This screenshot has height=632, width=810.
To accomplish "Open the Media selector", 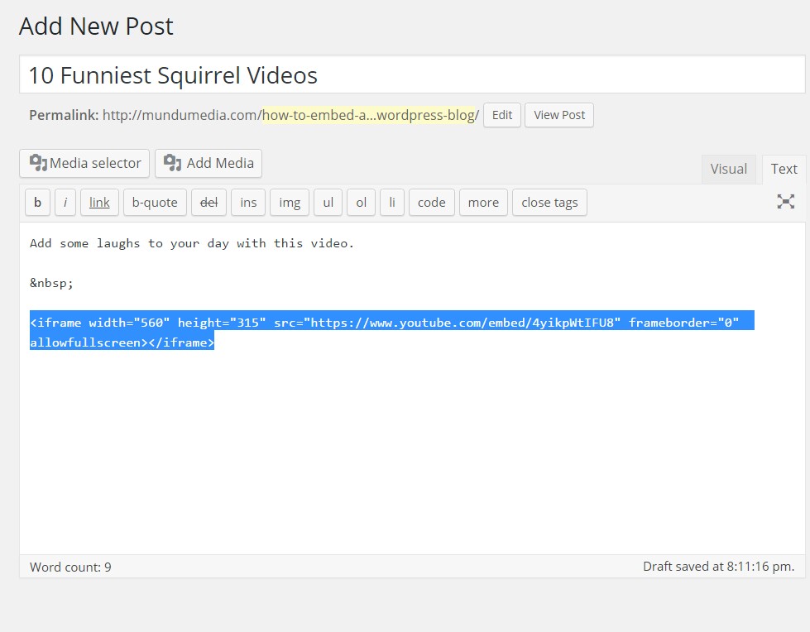I will click(84, 163).
